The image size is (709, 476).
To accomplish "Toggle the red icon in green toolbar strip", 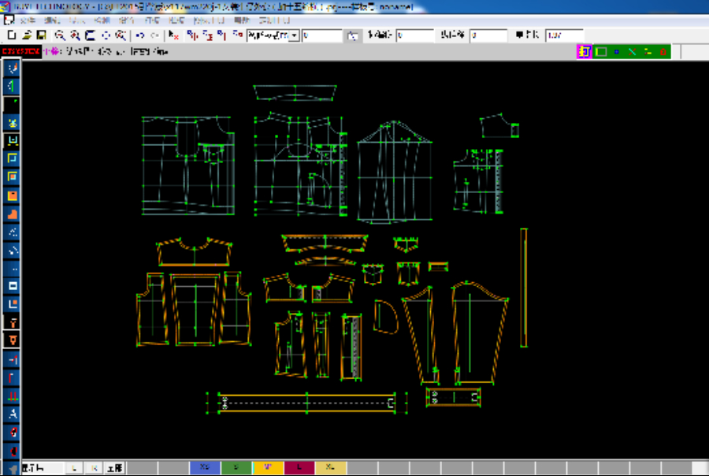I will (x=663, y=52).
